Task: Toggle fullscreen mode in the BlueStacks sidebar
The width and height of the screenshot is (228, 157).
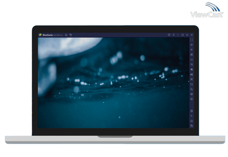Action: [192, 40]
